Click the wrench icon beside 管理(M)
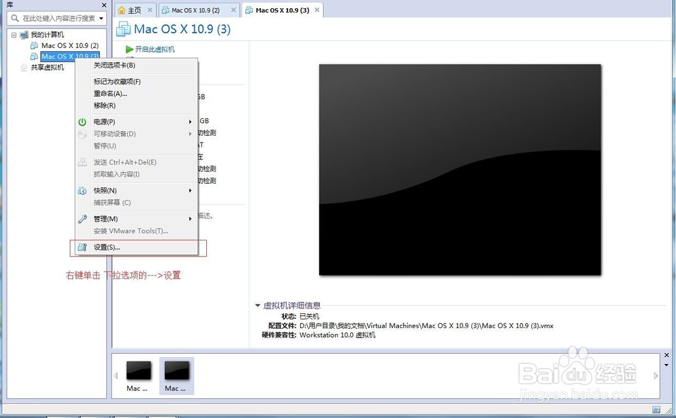Viewport: 676px width, 418px height. 82,219
